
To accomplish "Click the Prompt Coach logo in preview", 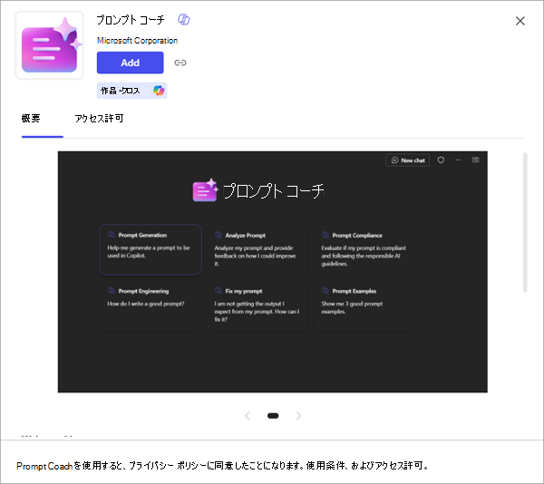I will click(x=205, y=190).
